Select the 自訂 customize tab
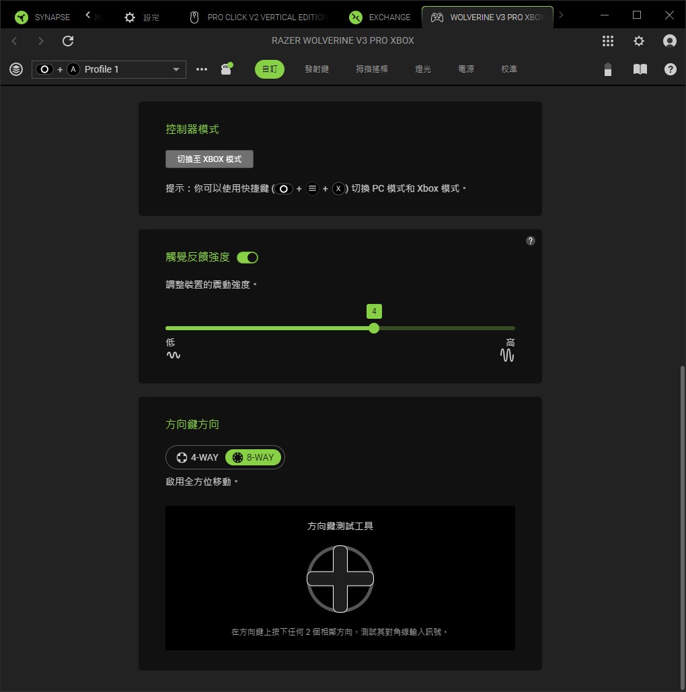This screenshot has height=692, width=686. pyautogui.click(x=269, y=69)
